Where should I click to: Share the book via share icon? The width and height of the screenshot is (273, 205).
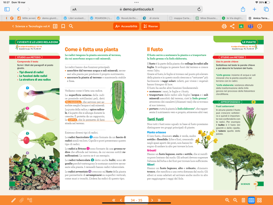232,26
